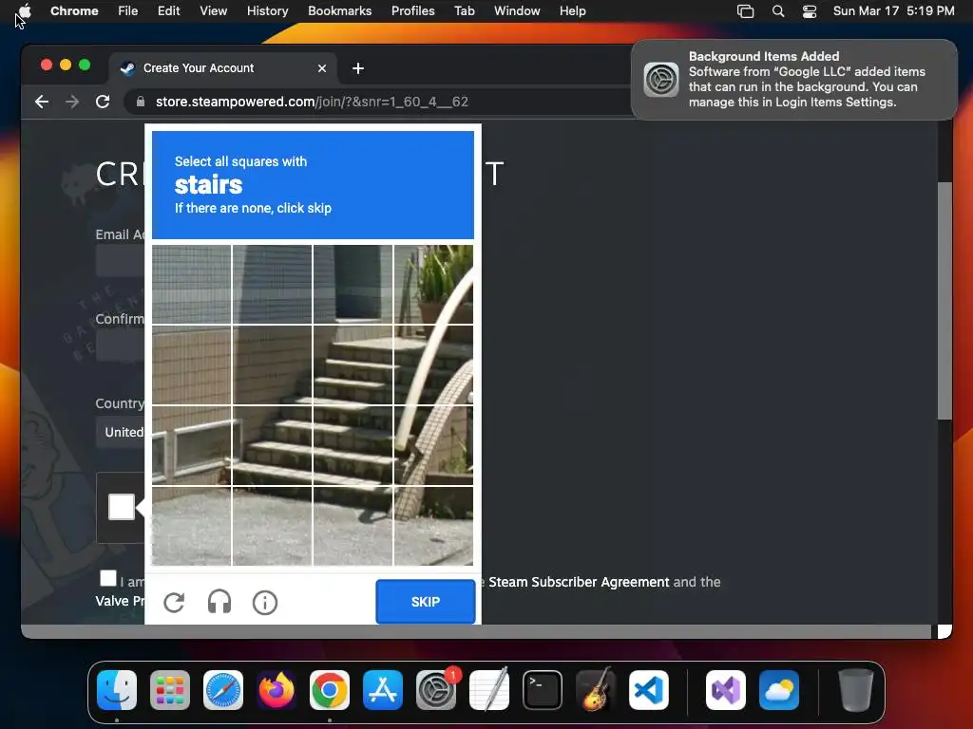Open the Country dropdown showing United
This screenshot has width=973, height=729.
pyautogui.click(x=122, y=432)
